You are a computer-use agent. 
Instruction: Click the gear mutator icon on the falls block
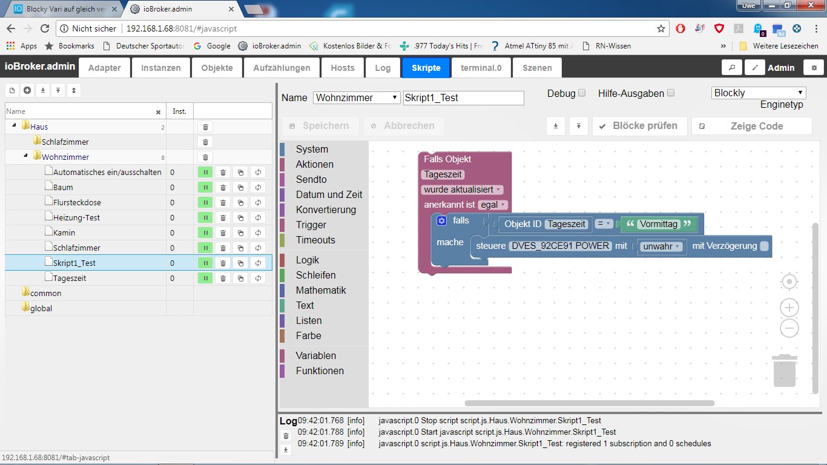click(442, 221)
